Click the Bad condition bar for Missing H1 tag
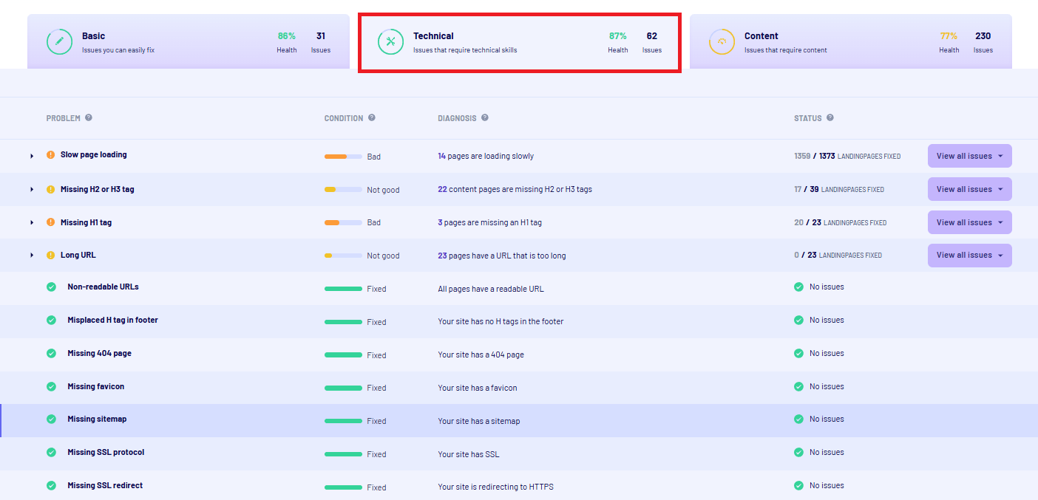The height and width of the screenshot is (500, 1038). [x=343, y=222]
